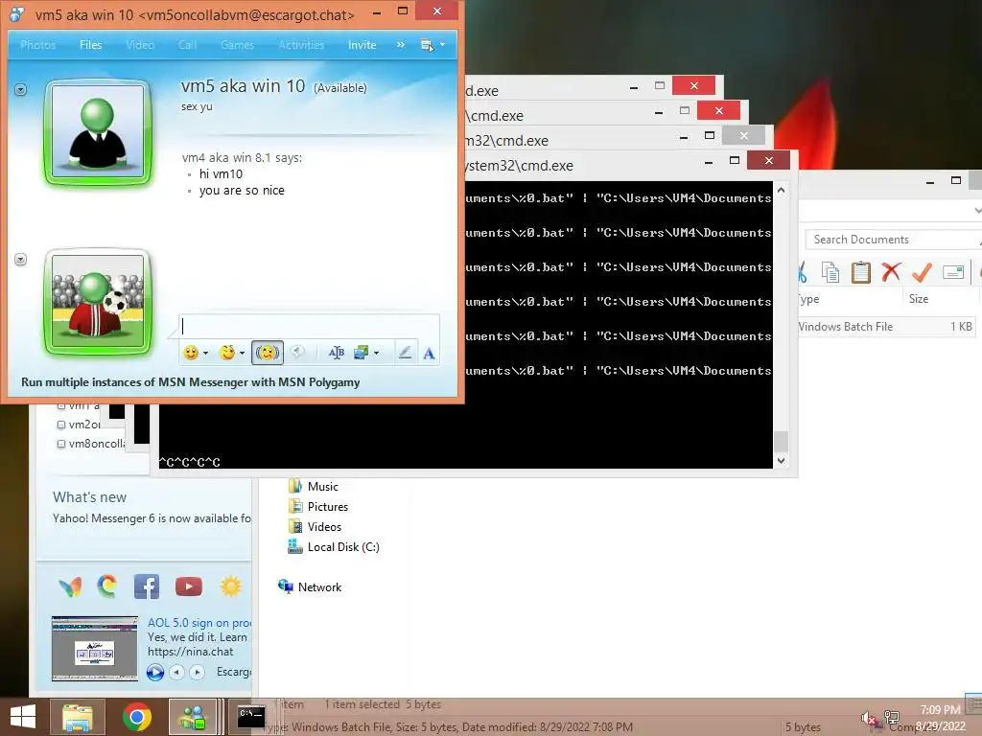Click the muted volume icon in system tray
Screen dimensions: 982x736
[x=868, y=719]
